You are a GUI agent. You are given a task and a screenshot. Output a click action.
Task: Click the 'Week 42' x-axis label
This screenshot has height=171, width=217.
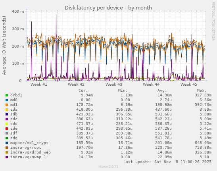point(76,85)
